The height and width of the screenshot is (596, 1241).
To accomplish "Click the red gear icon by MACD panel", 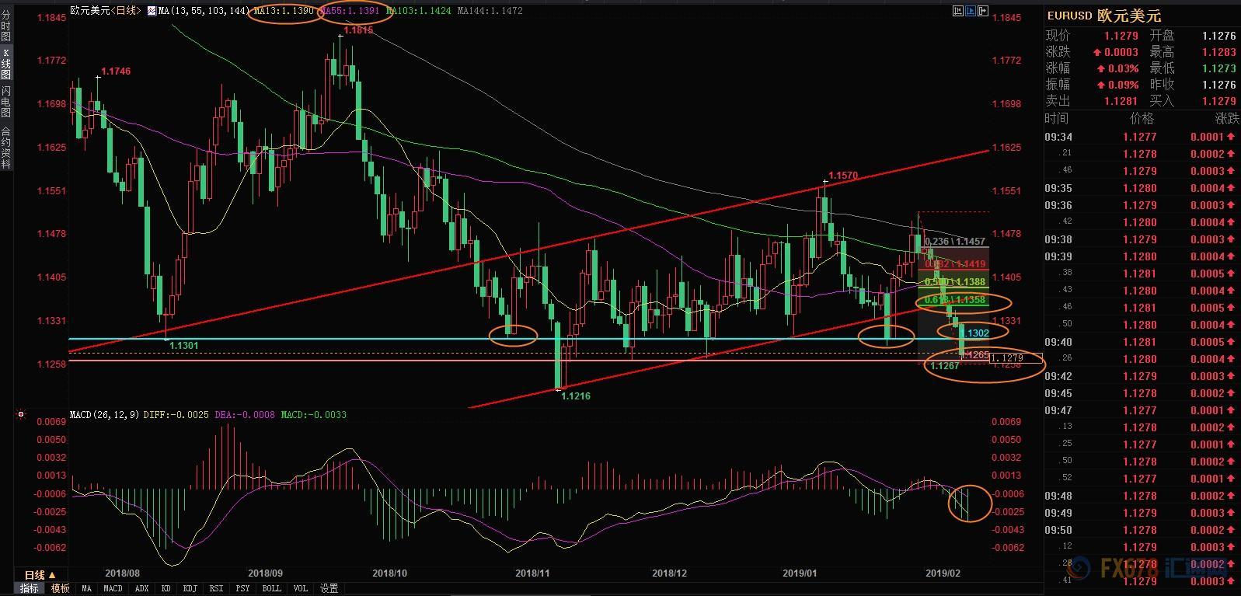I will coord(20,415).
